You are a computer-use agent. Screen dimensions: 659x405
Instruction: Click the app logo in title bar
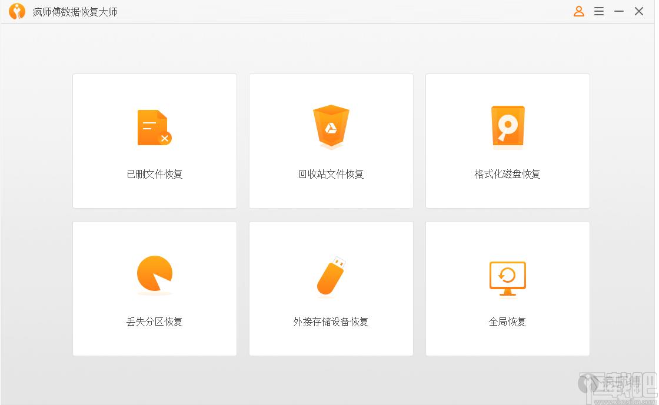[x=17, y=11]
